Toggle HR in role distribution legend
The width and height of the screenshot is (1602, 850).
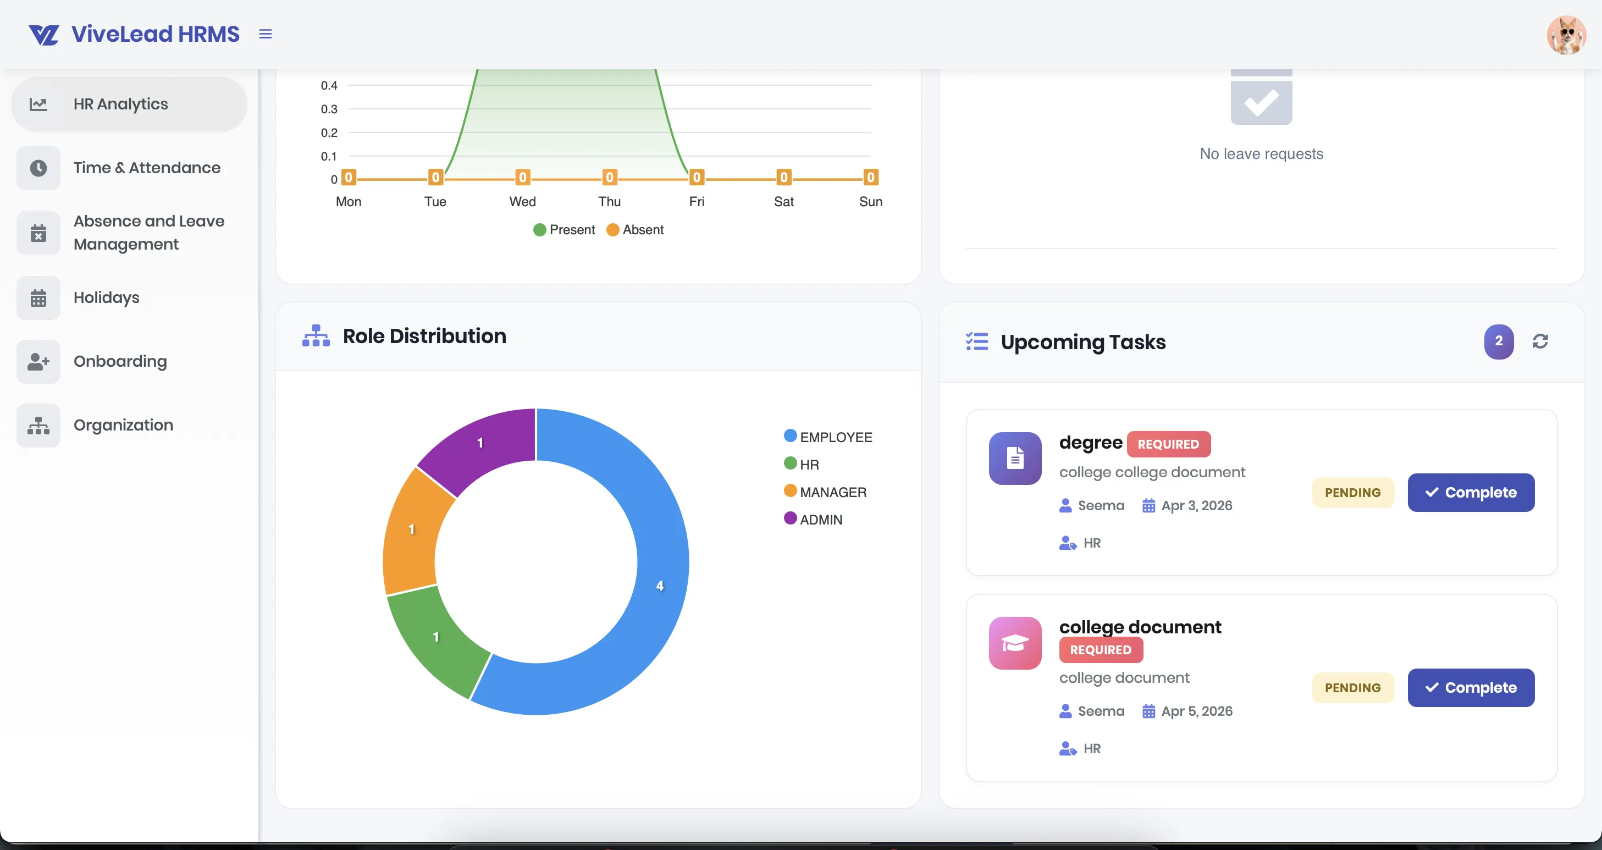[x=802, y=465]
